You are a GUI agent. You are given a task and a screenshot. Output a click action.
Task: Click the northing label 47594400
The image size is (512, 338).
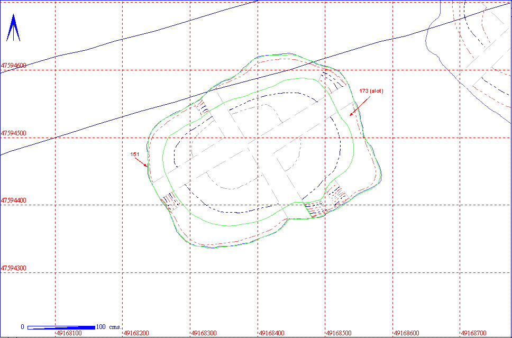[x=14, y=200]
